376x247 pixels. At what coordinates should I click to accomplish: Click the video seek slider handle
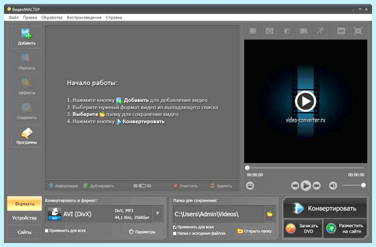248,168
